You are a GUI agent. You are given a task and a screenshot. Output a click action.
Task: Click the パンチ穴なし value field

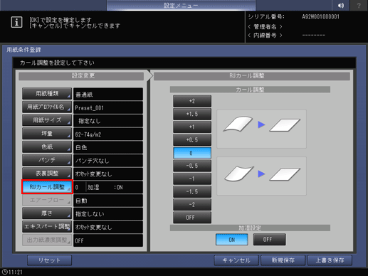108,161
